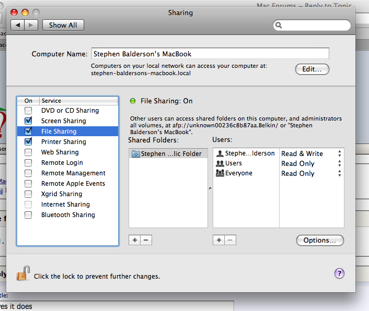Toggle the Internet Sharing checkbox
Image resolution: width=369 pixels, height=311 pixels.
pyautogui.click(x=28, y=205)
